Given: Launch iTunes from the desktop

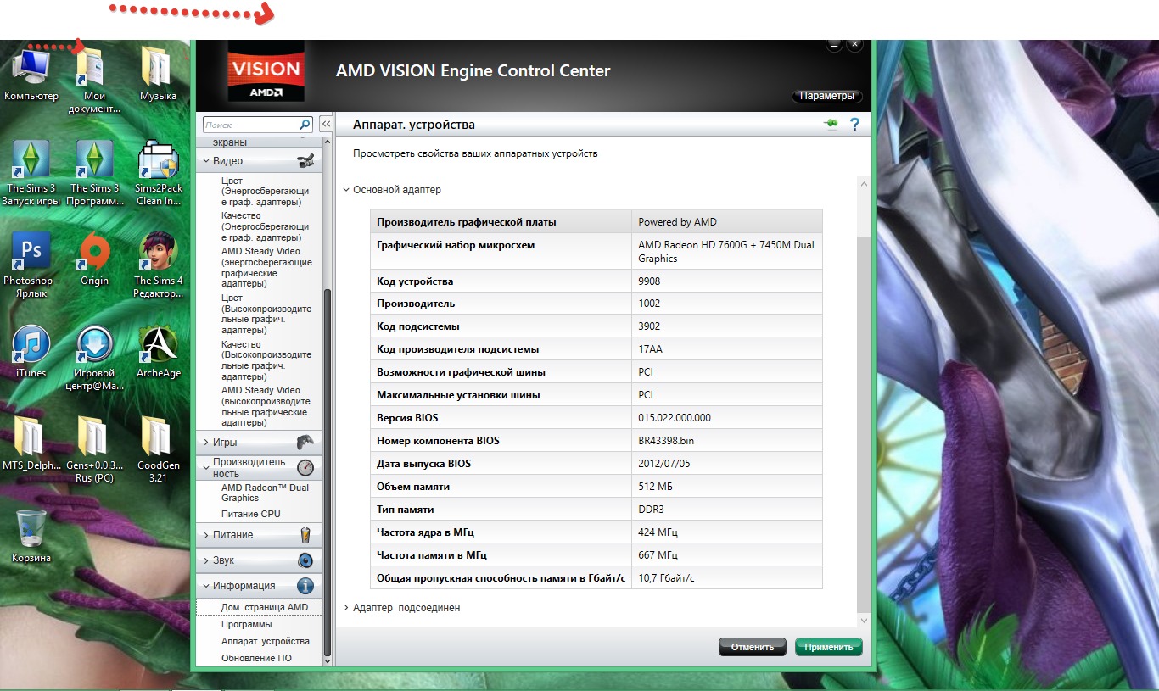Looking at the screenshot, I should pos(31,351).
